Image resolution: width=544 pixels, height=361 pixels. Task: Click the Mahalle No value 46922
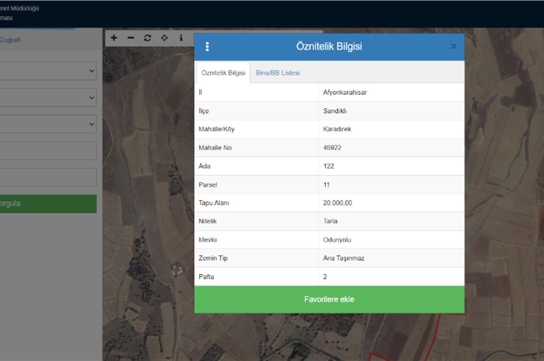coord(332,148)
